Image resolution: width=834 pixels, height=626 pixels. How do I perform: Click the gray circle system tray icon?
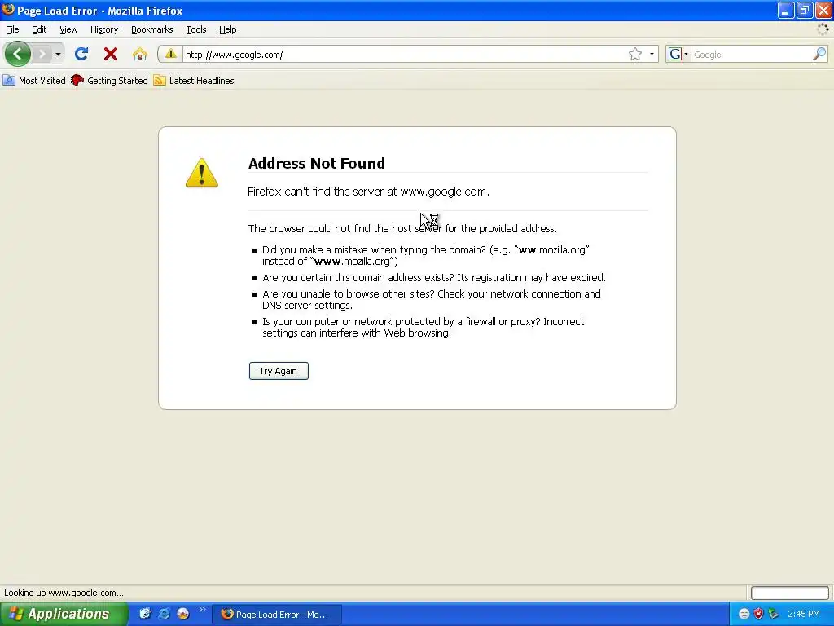coord(744,615)
